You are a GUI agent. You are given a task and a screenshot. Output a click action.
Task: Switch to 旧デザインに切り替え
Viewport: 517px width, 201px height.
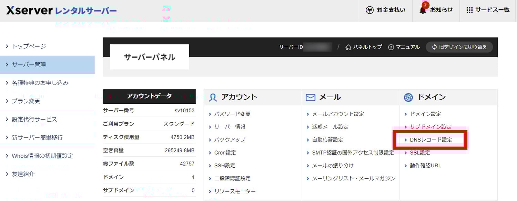click(x=459, y=47)
